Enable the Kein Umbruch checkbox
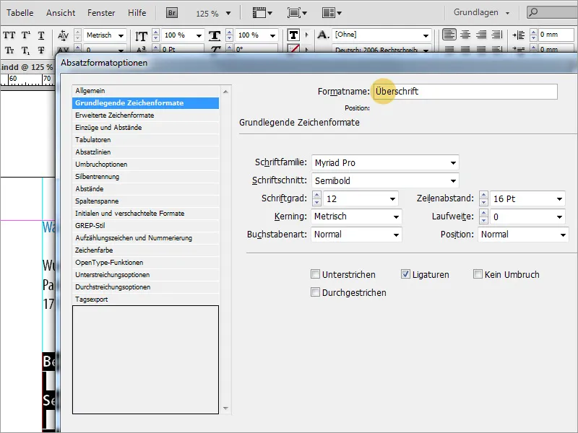Screen dimensions: 578x433 (478, 274)
